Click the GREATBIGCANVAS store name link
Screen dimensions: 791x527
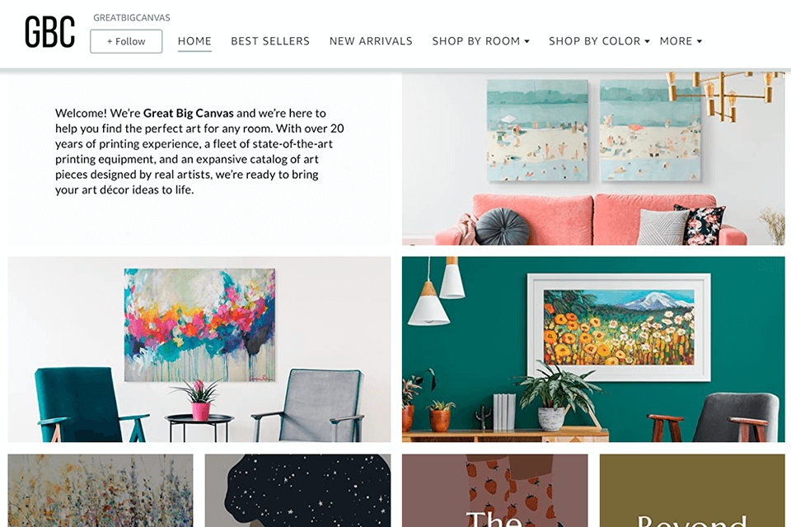(x=132, y=17)
